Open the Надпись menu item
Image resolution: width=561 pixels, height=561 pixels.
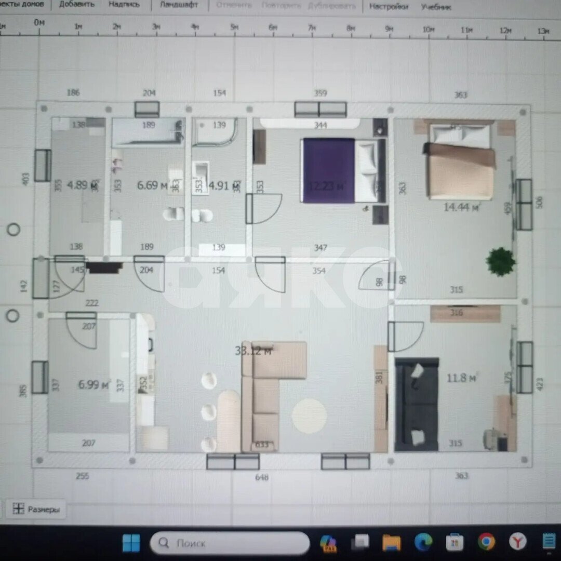point(124,5)
